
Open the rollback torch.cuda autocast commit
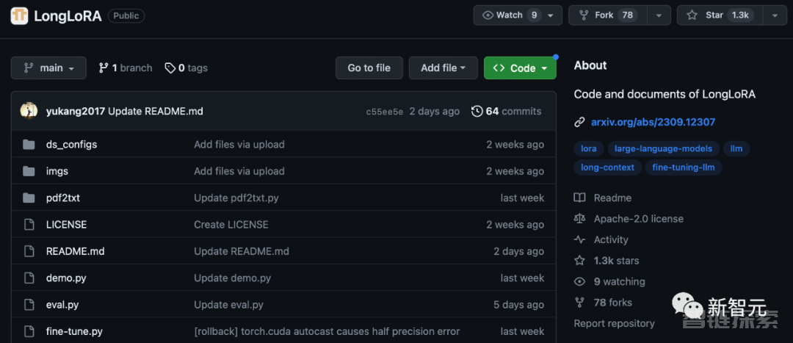pyautogui.click(x=327, y=332)
